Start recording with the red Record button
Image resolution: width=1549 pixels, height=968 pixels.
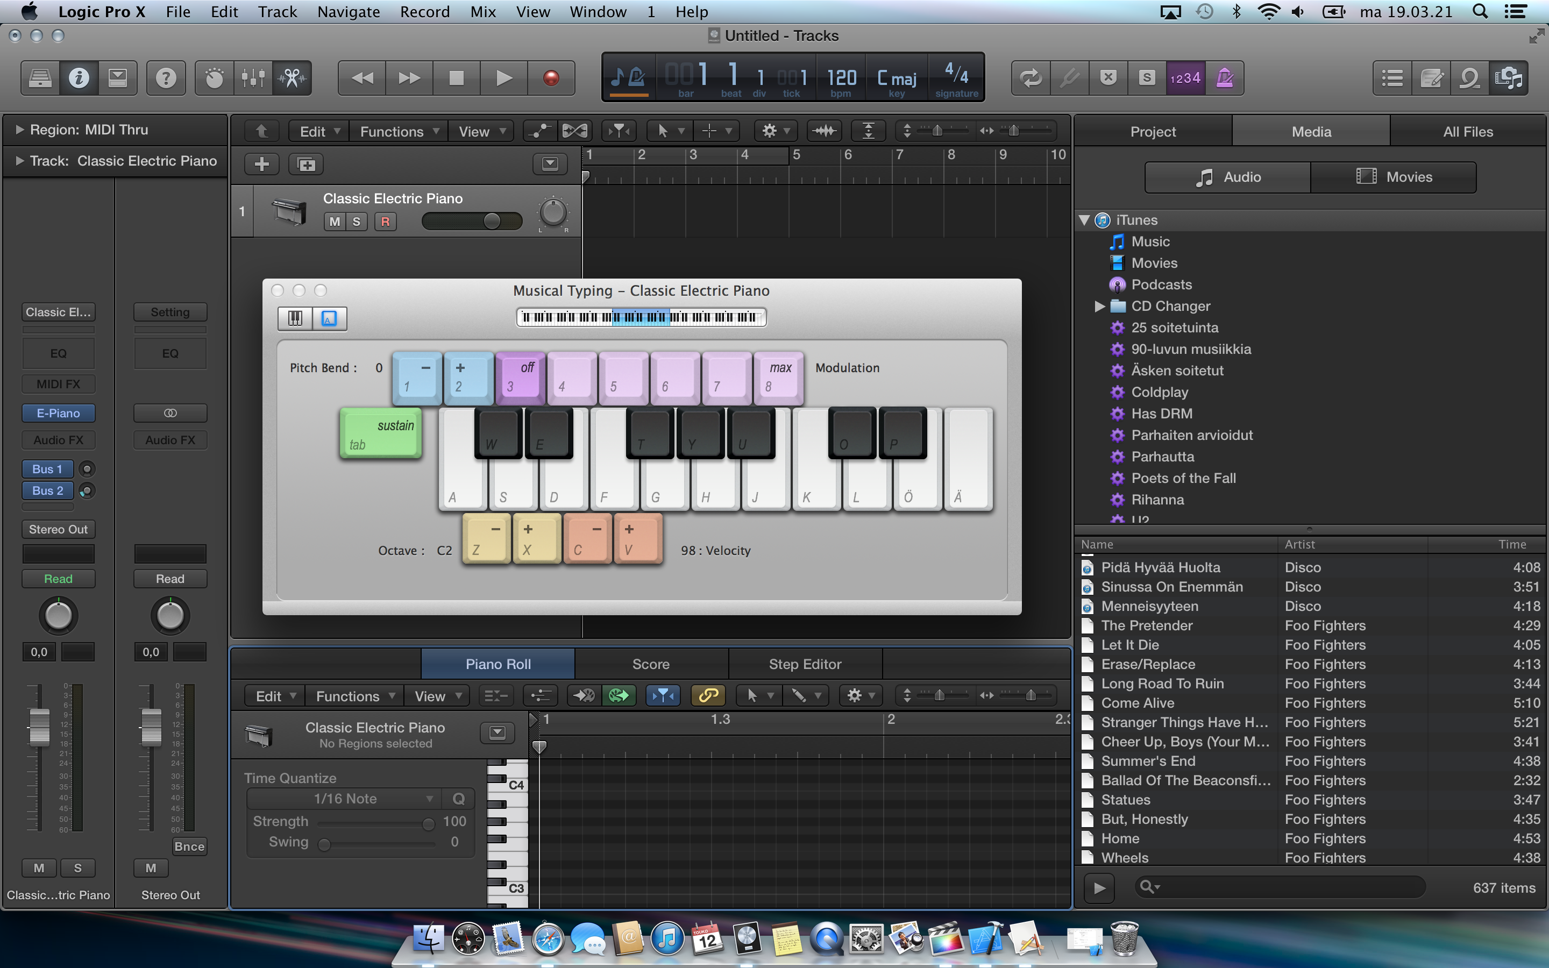[x=551, y=78]
